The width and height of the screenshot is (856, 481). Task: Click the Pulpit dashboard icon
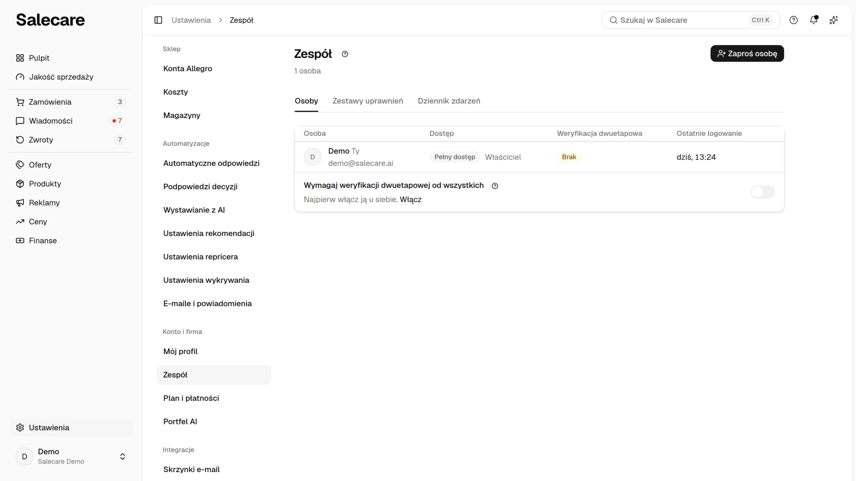[20, 58]
